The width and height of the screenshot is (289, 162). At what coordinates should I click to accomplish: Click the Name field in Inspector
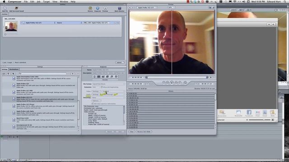tap(108, 70)
